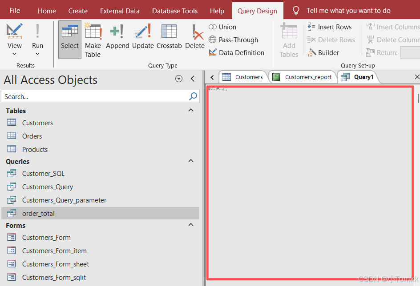Select the Query Design ribbon tab

point(258,11)
